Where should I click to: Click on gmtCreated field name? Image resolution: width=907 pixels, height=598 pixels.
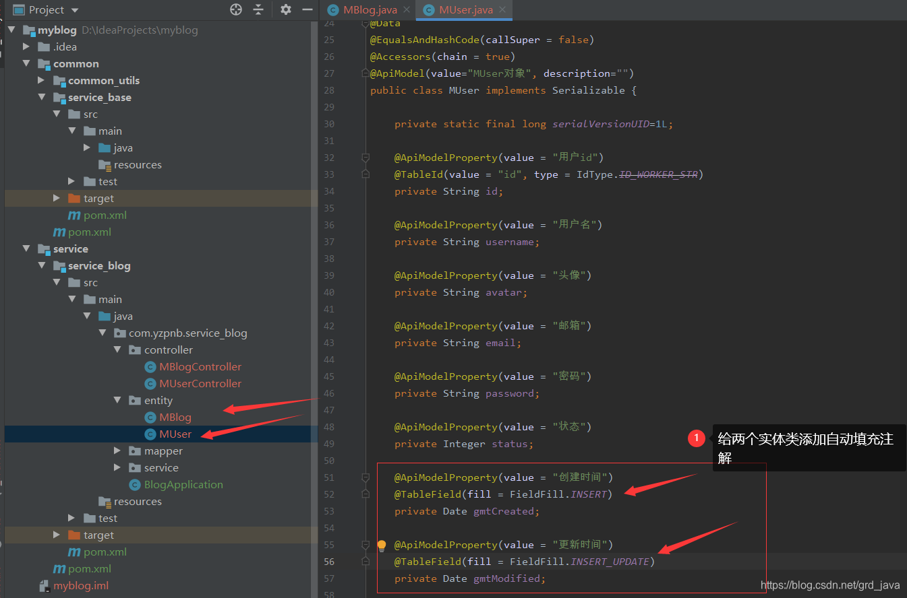pos(504,511)
